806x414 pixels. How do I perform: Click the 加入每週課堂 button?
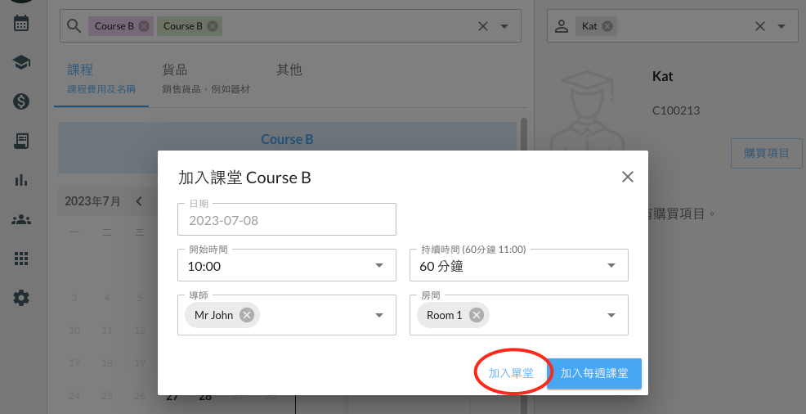pos(594,373)
